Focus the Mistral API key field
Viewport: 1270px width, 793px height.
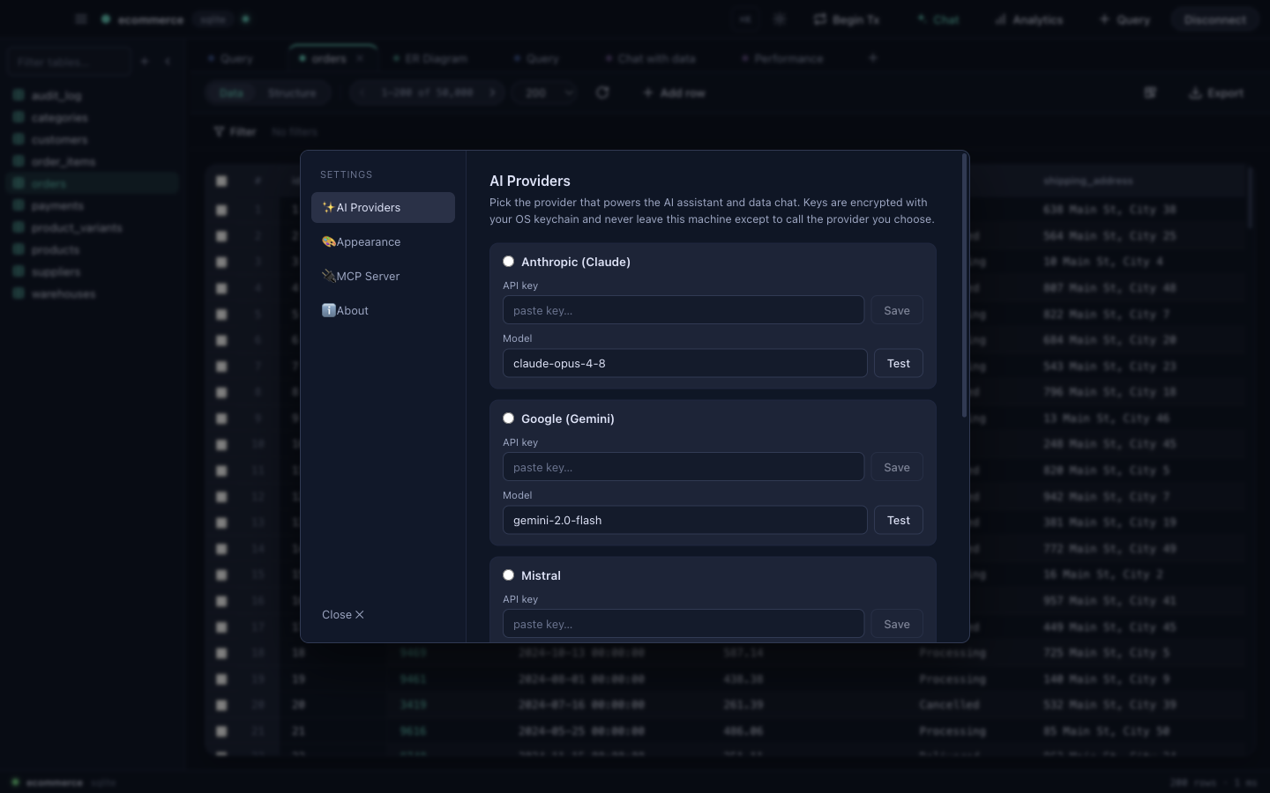click(x=684, y=624)
